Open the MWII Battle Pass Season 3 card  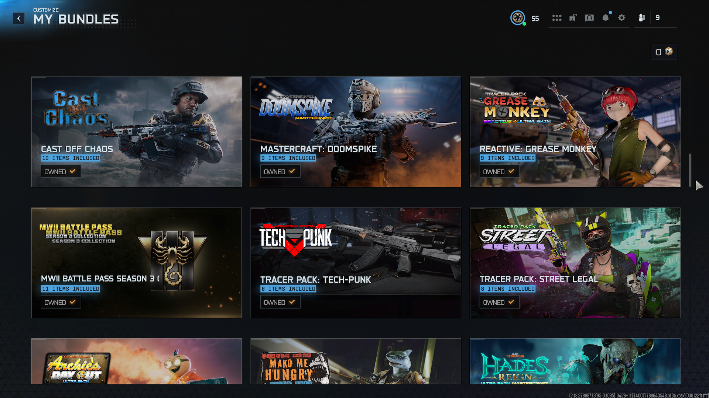click(x=137, y=263)
